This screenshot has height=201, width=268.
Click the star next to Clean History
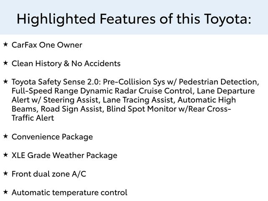(5, 63)
